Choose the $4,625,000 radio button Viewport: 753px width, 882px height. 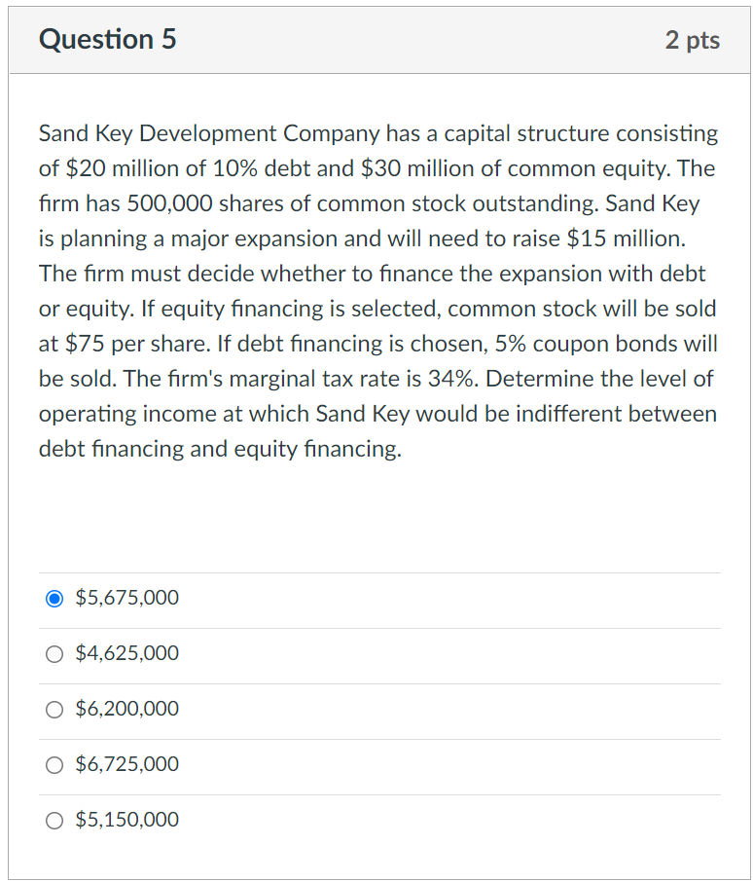pos(54,653)
